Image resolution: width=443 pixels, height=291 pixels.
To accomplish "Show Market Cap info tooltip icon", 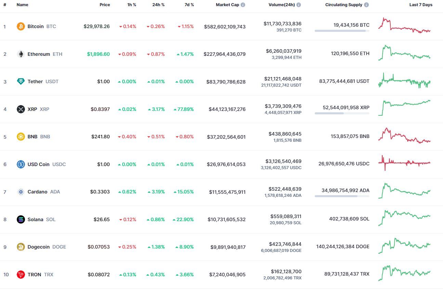I will coord(243,5).
